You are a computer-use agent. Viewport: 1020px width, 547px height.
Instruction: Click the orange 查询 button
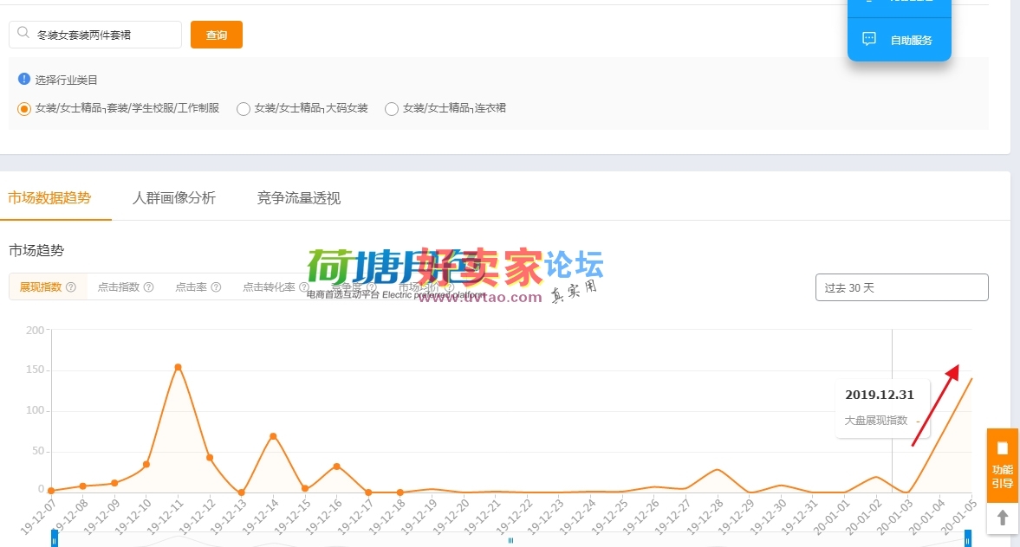[217, 35]
